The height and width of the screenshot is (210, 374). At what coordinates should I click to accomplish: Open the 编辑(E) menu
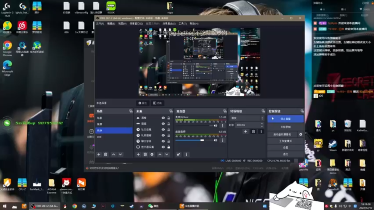coord(111,24)
